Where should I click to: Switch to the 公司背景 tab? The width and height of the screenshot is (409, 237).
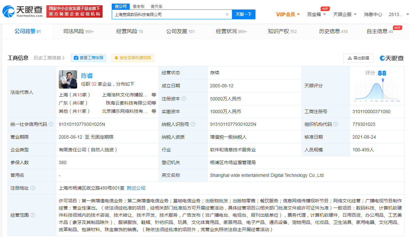coord(27,31)
